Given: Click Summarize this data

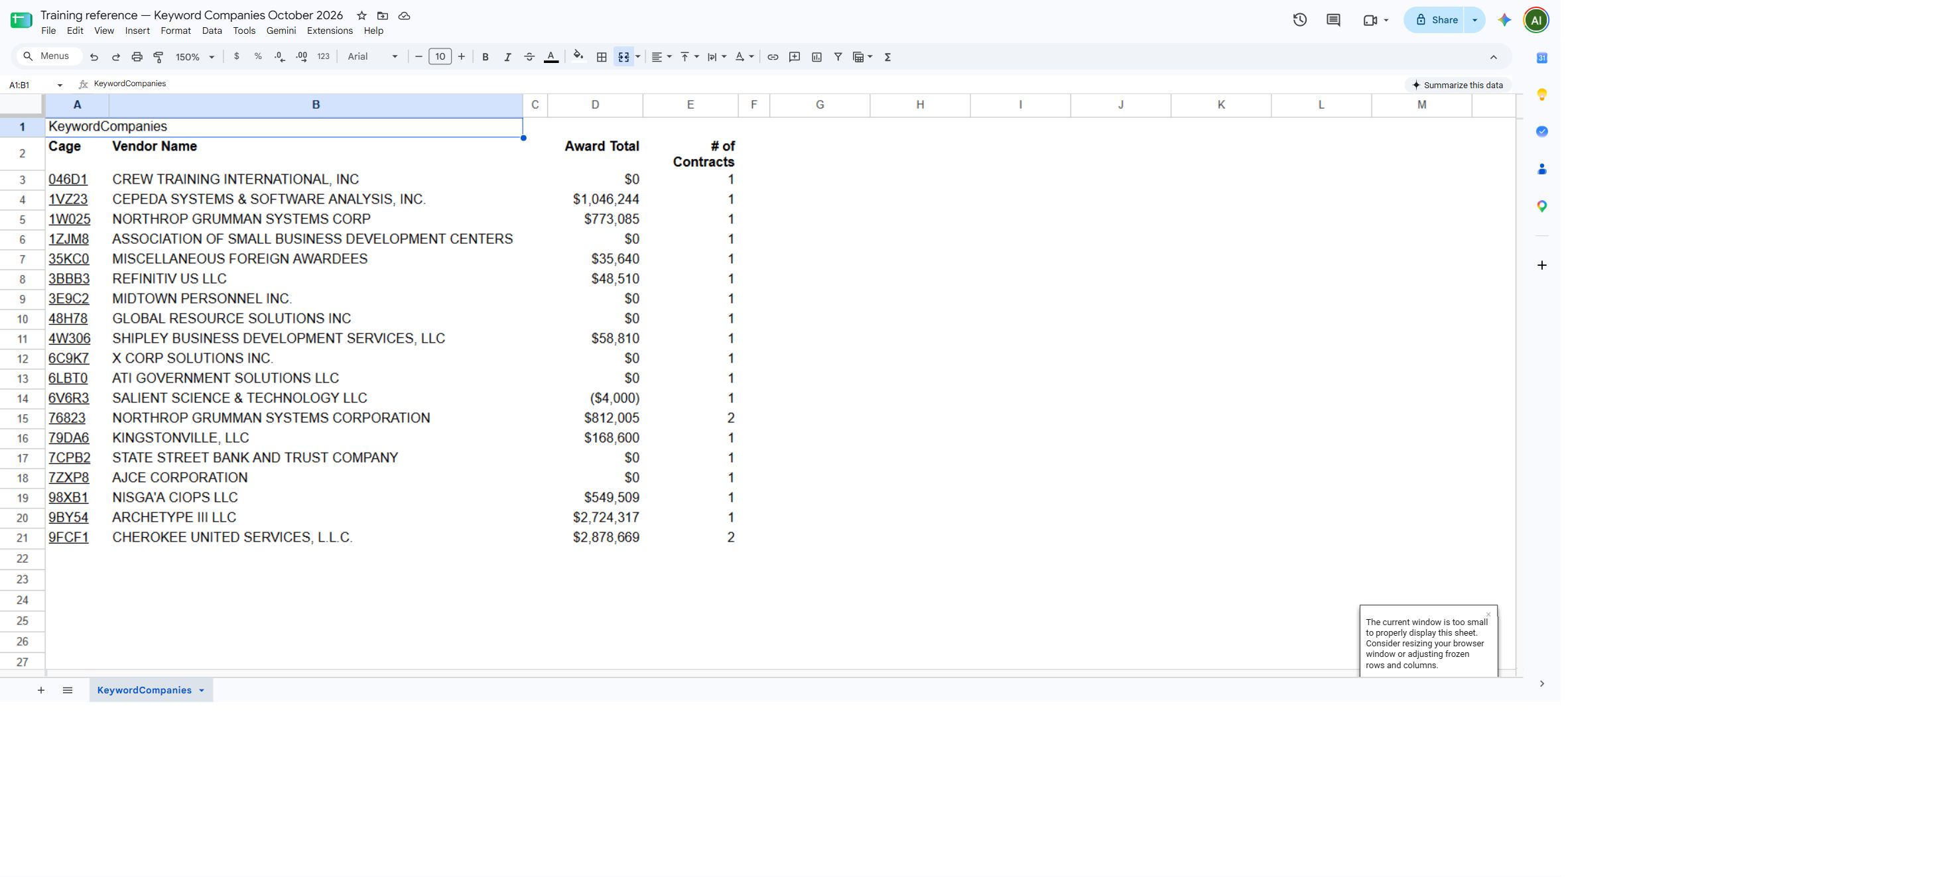Looking at the screenshot, I should click(1458, 85).
